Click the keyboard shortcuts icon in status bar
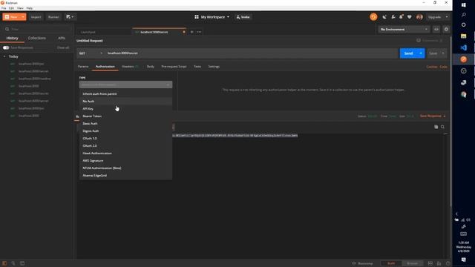The image size is (475, 267). [x=439, y=263]
